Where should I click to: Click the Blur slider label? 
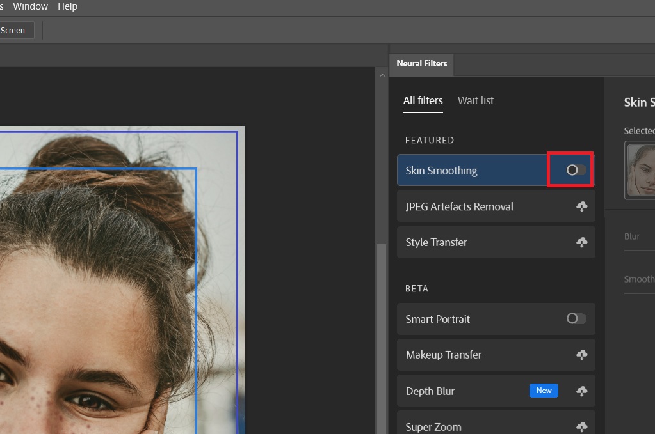click(631, 236)
